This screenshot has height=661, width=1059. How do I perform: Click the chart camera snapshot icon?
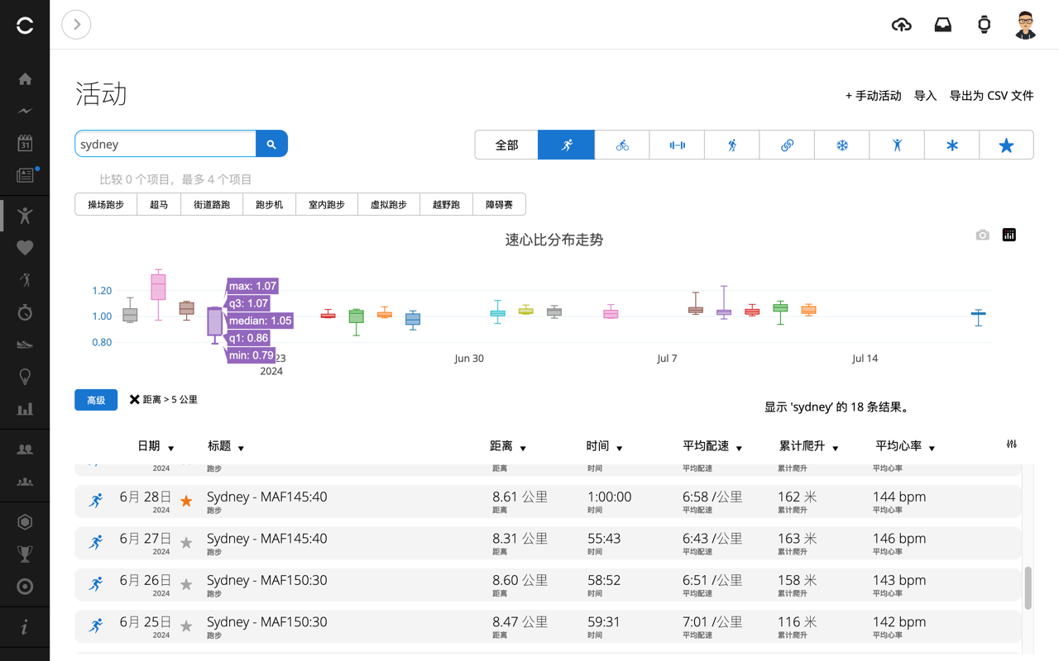(x=982, y=235)
